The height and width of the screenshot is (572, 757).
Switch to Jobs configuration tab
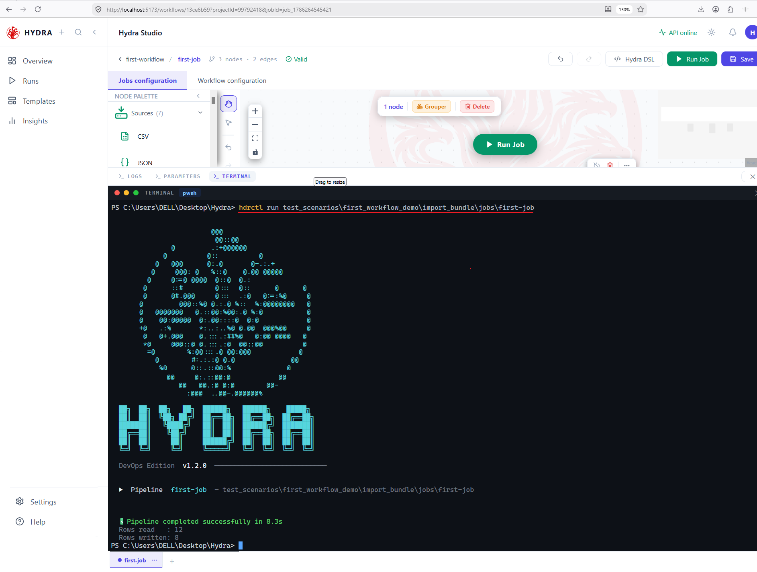(x=147, y=80)
